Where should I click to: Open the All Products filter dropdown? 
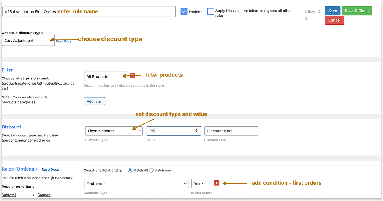106,76
